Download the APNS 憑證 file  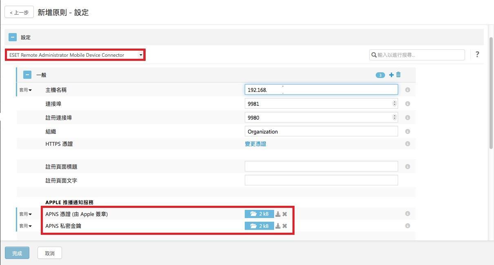point(278,214)
